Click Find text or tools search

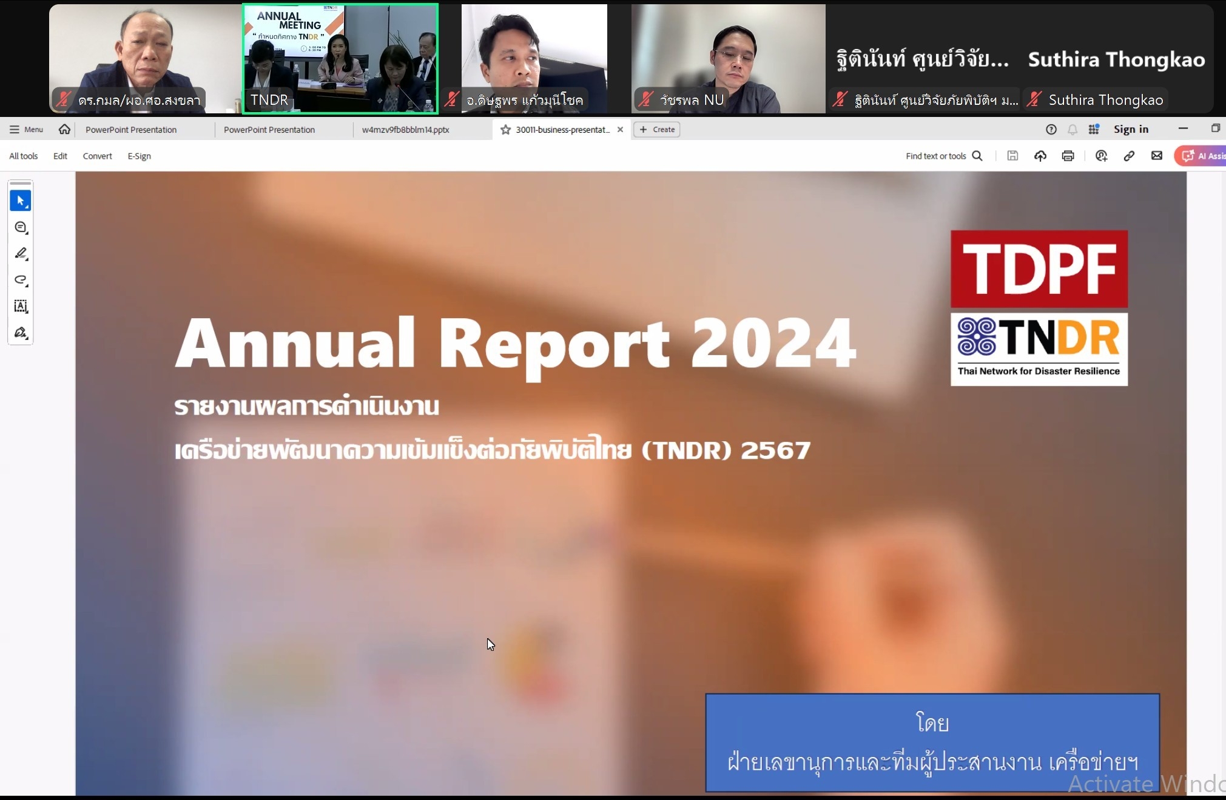coord(943,156)
